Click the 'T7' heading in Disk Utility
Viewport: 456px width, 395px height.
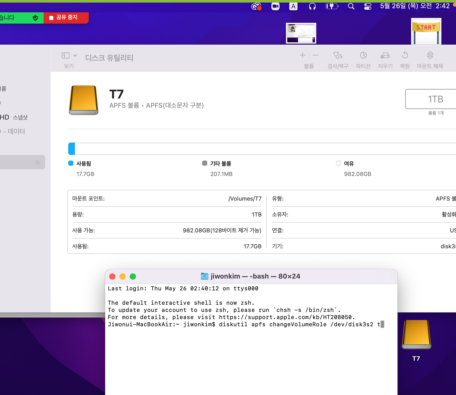tap(116, 94)
